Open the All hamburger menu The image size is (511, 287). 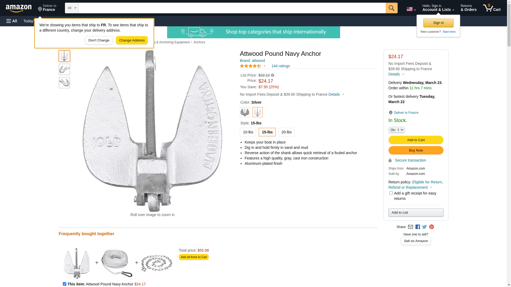pos(12,21)
